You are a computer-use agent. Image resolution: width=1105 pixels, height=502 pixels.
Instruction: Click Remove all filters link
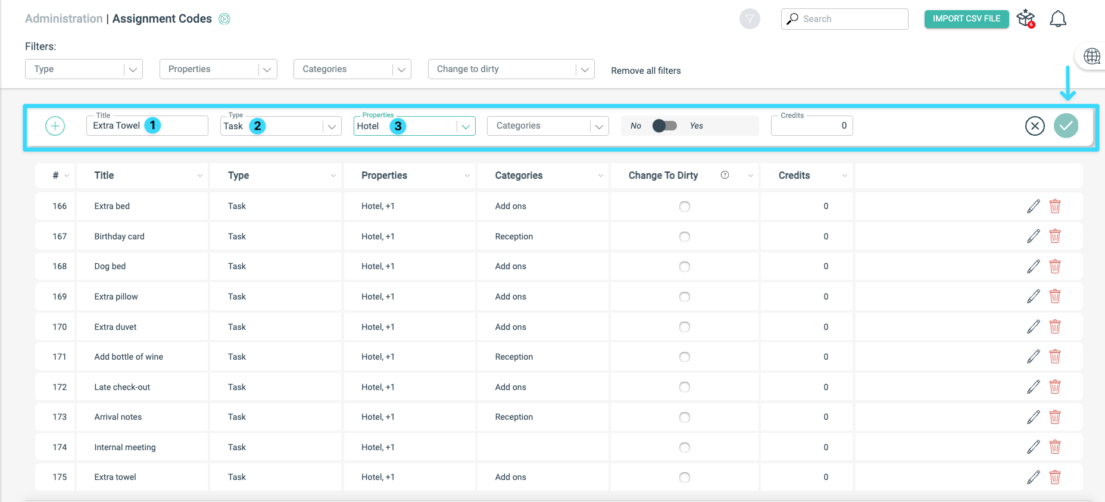pos(646,70)
